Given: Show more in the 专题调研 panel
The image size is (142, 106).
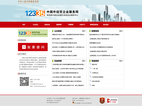Looking at the screenshot, I should [121, 61].
